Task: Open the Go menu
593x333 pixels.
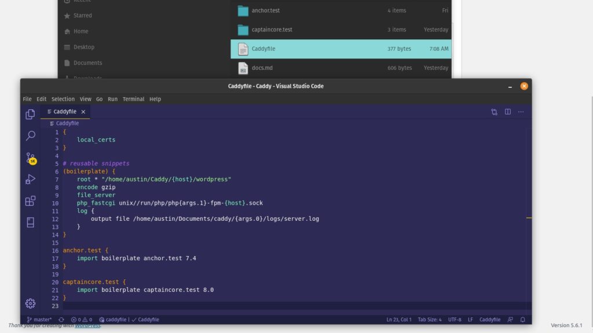Action: pyautogui.click(x=99, y=99)
